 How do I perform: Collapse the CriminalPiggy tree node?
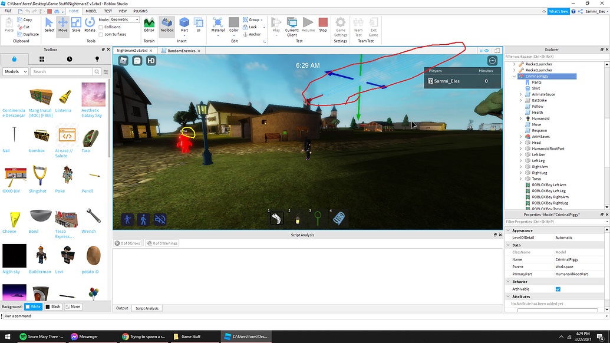click(515, 76)
